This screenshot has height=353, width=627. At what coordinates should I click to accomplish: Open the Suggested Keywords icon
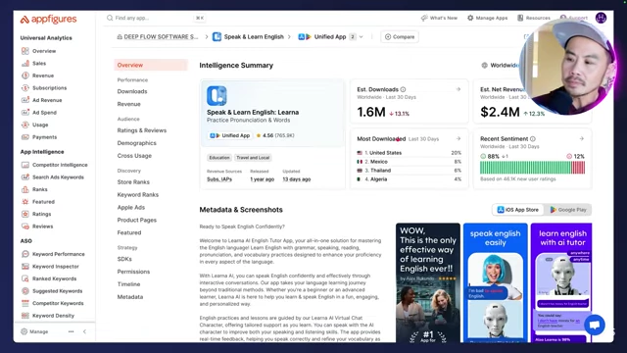click(25, 291)
